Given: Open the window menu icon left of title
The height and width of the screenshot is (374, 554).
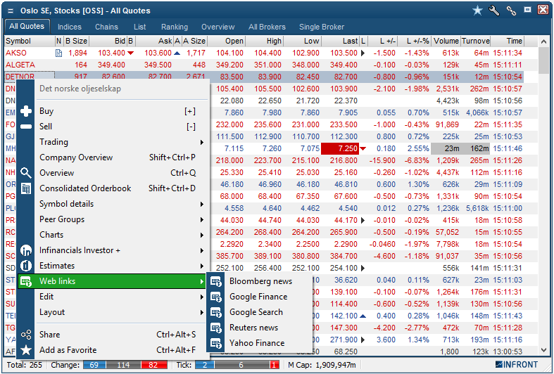Looking at the screenshot, I should 11,11.
